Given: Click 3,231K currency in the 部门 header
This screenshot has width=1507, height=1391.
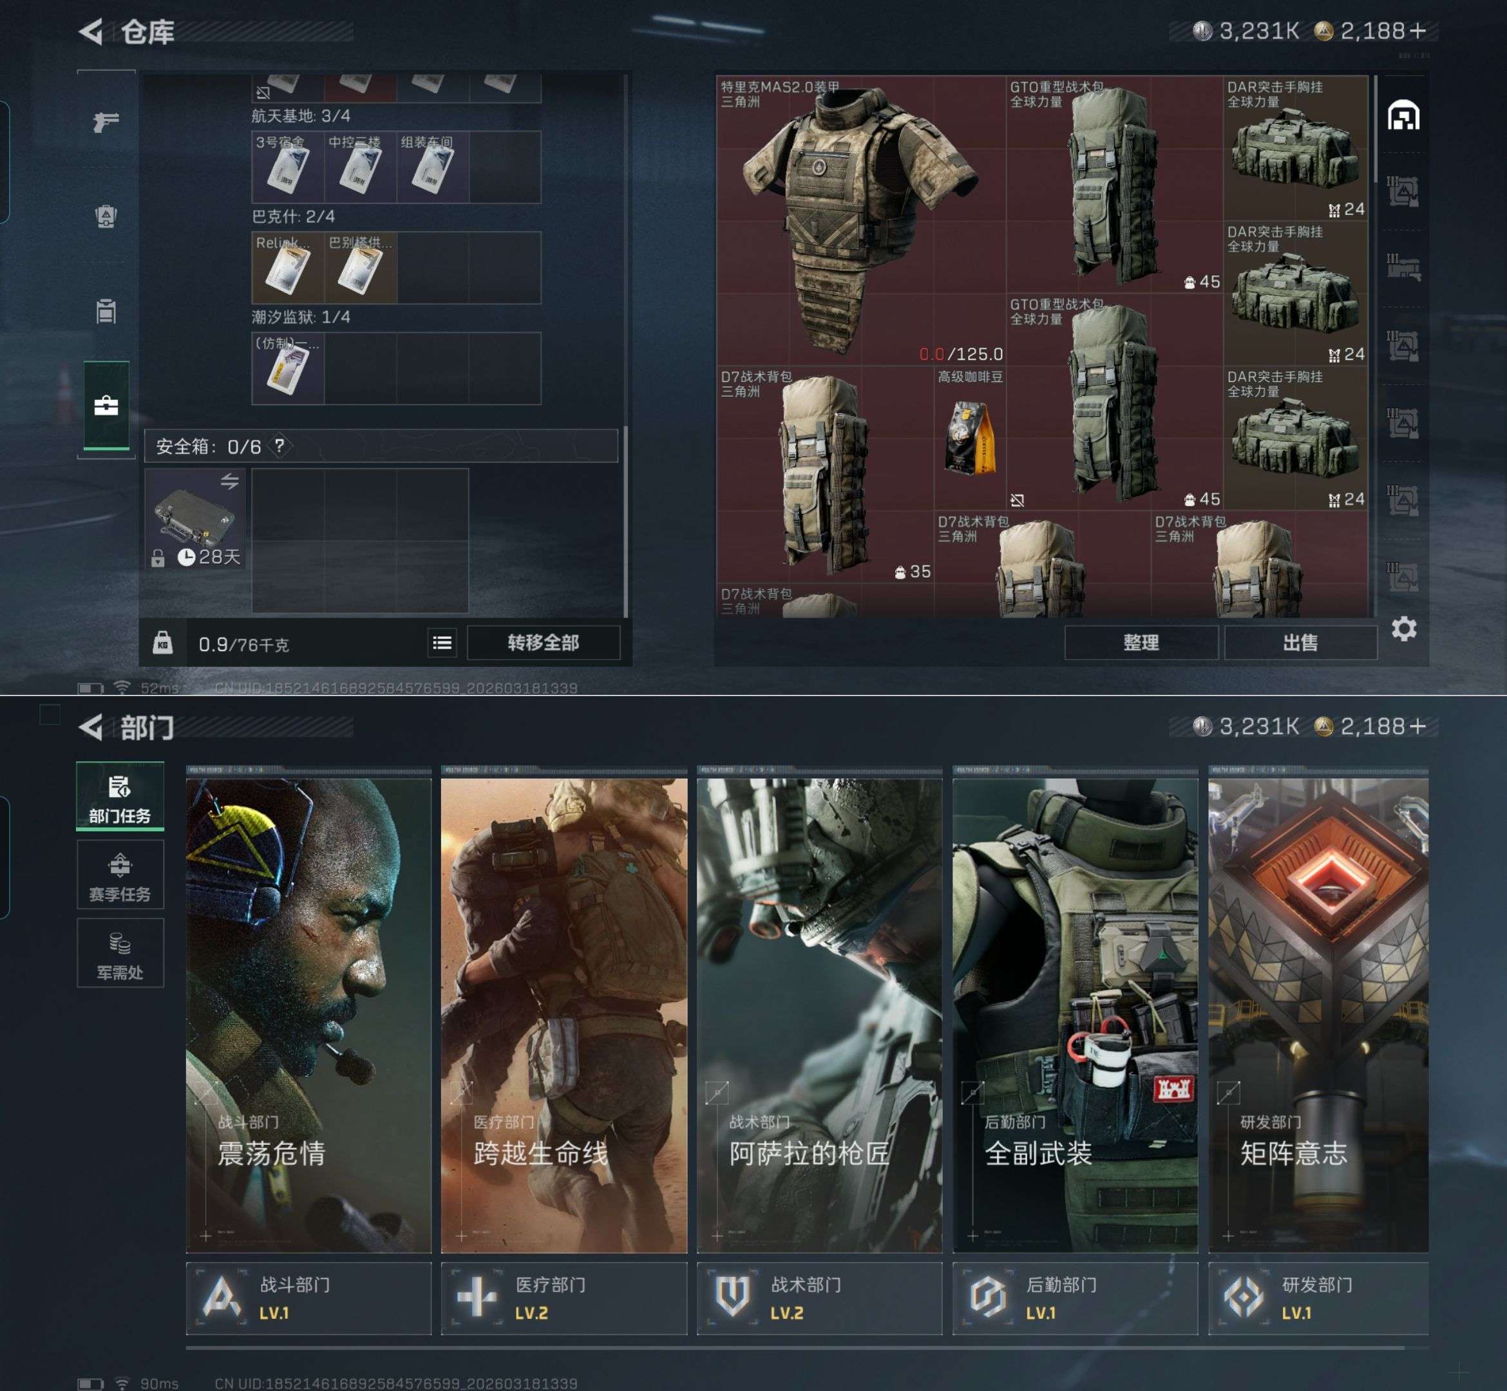Looking at the screenshot, I should [1247, 726].
